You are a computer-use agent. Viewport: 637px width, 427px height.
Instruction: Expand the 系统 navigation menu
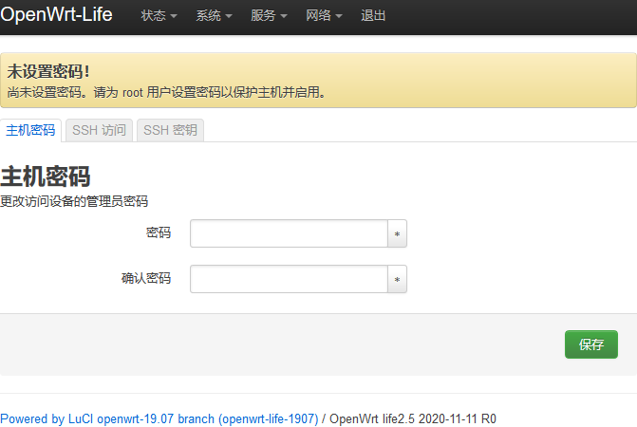coord(214,16)
